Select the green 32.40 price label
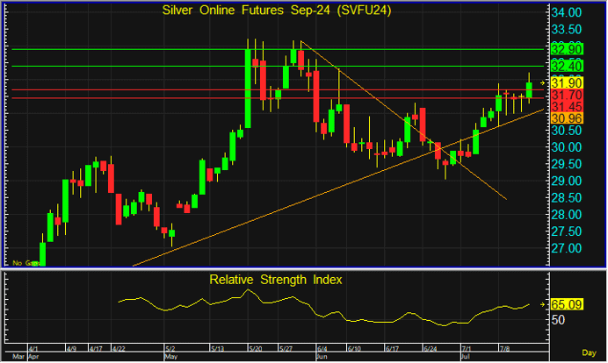Viewport: 608px width, 363px height. pos(568,67)
